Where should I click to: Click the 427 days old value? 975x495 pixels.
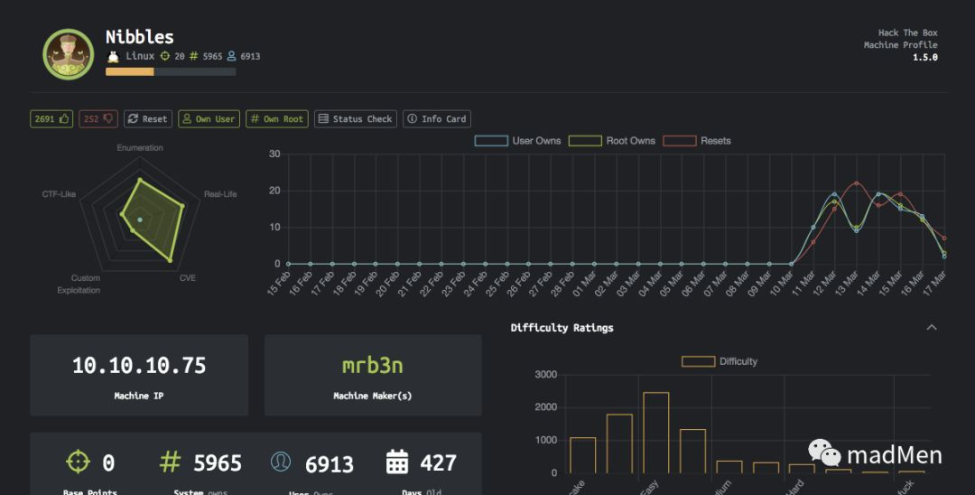[x=439, y=462]
